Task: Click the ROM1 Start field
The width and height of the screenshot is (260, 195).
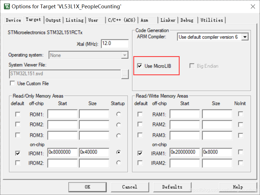Action: click(62, 114)
